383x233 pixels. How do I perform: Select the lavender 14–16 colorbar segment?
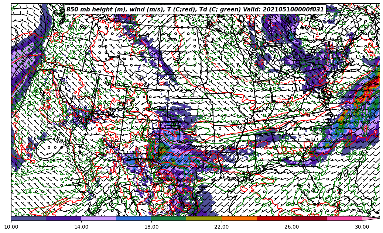[x=99, y=218]
